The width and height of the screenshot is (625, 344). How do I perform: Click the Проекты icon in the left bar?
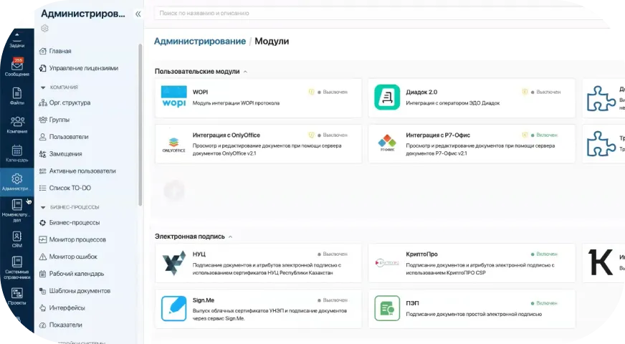17,294
